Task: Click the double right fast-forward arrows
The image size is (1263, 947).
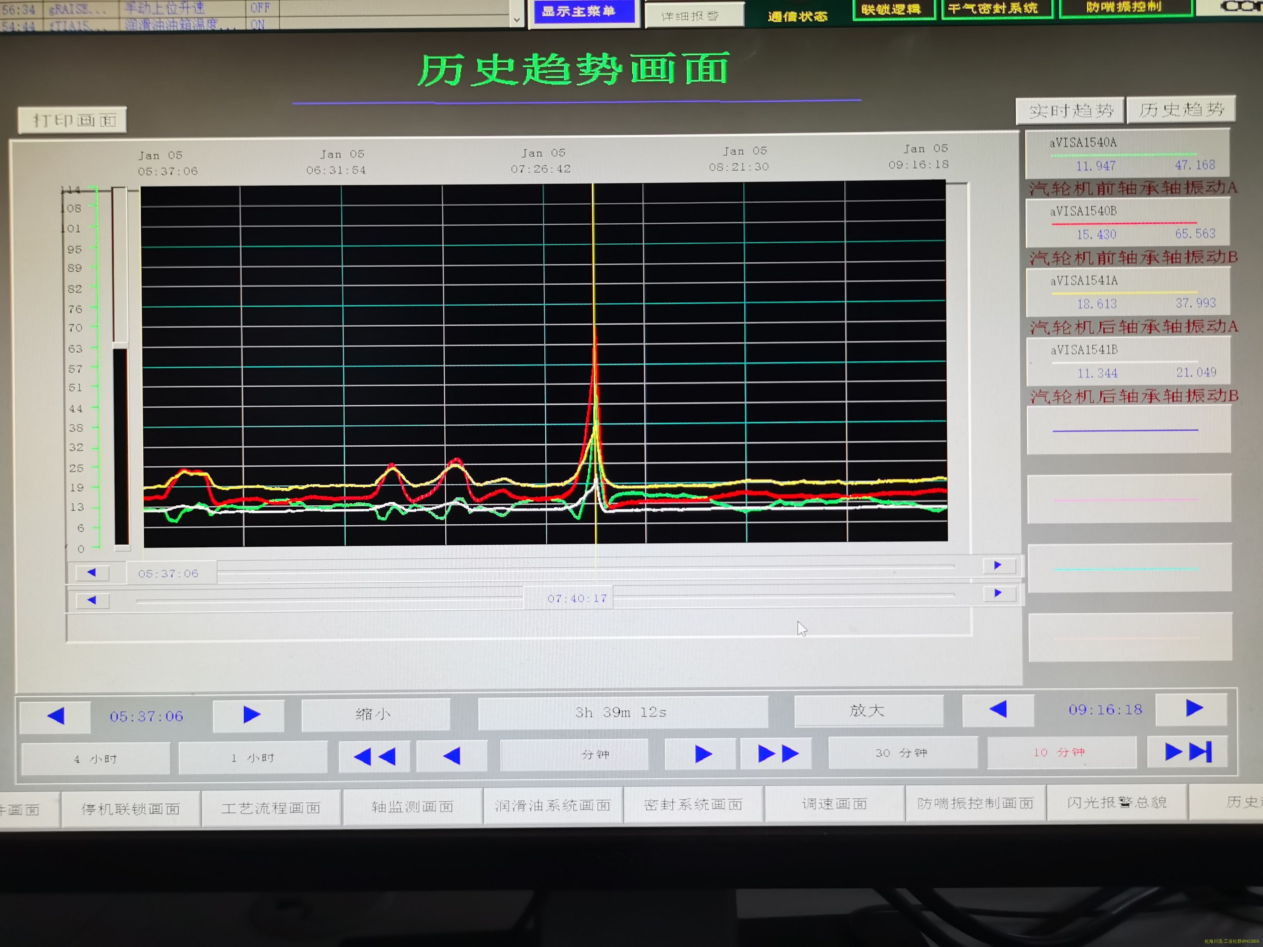Action: coord(777,754)
